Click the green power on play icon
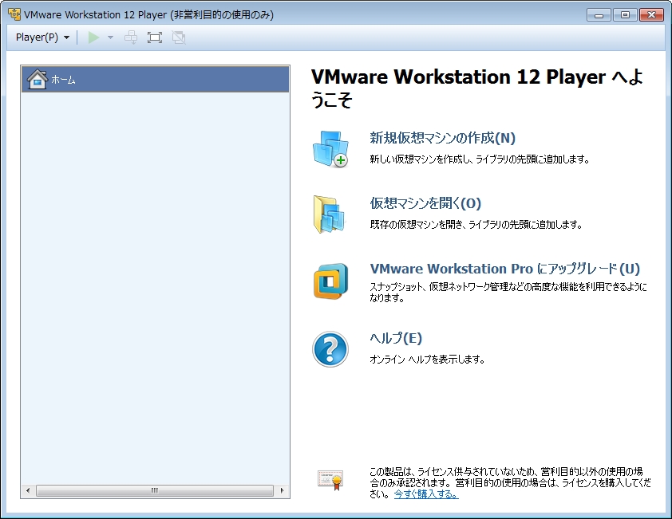The height and width of the screenshot is (519, 672). 93,37
